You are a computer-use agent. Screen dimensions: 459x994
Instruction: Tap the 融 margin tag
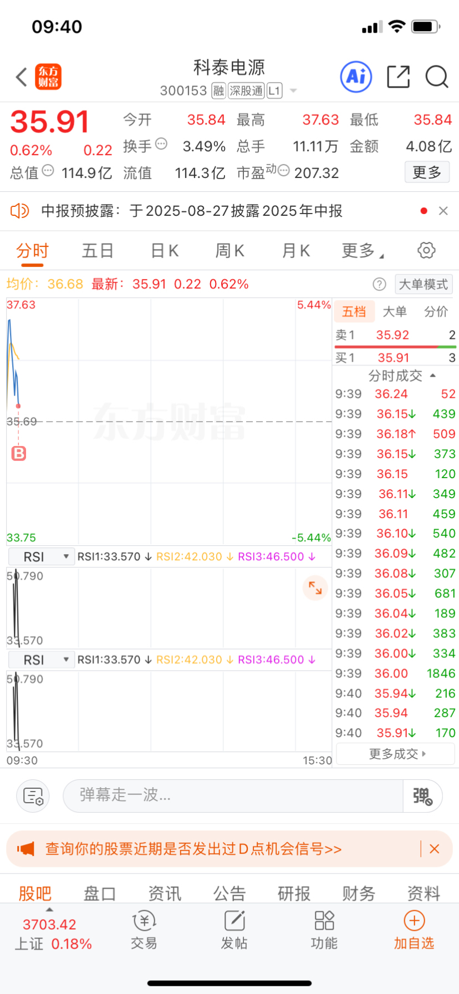click(218, 90)
